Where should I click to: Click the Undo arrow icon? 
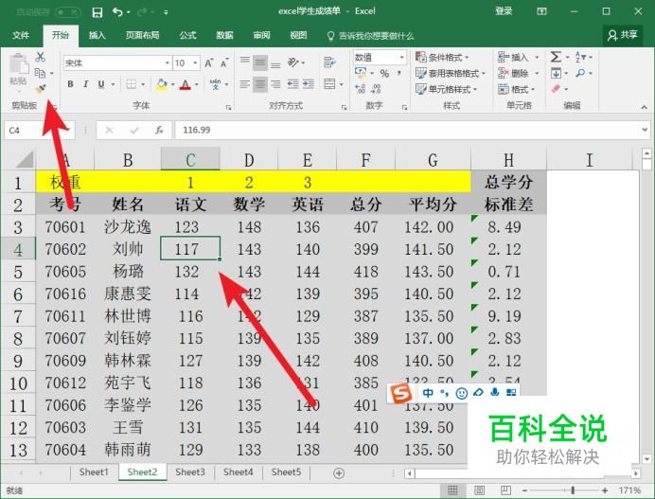click(x=117, y=12)
